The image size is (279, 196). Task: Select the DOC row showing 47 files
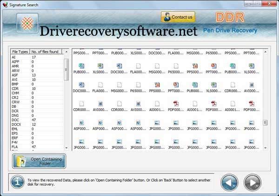point(37,120)
